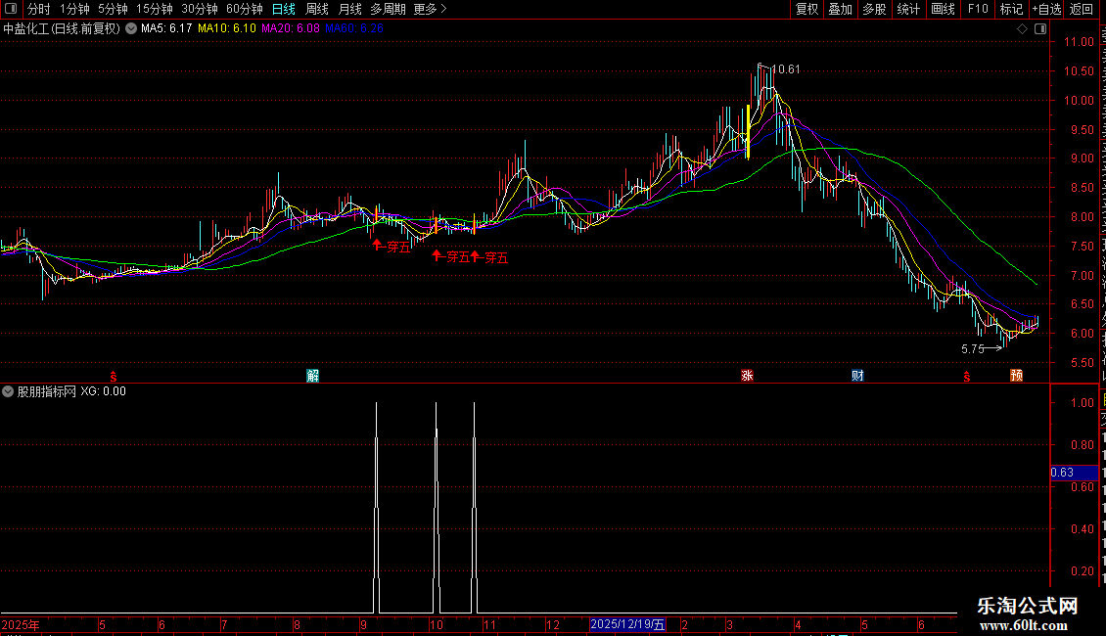Select the 日线 daily chart tab
The image size is (1106, 636).
(x=284, y=9)
